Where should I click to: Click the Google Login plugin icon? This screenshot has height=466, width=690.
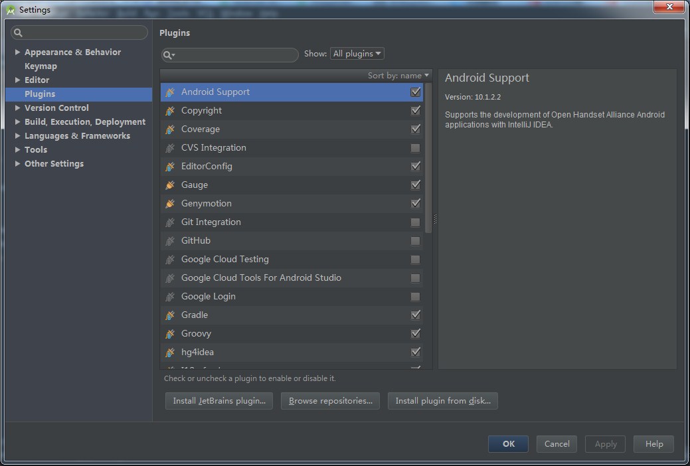[x=170, y=297]
